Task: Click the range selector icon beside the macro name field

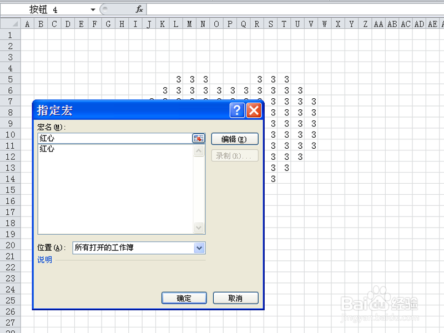Action: coord(199,138)
